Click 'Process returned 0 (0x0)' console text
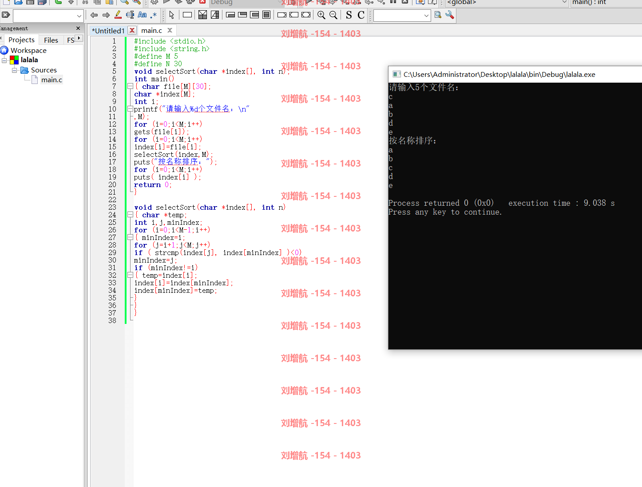This screenshot has height=487, width=642. [441, 203]
